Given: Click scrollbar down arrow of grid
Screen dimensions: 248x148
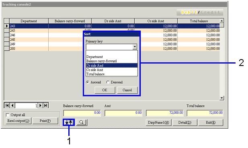Looking at the screenshot, I should [222, 98].
